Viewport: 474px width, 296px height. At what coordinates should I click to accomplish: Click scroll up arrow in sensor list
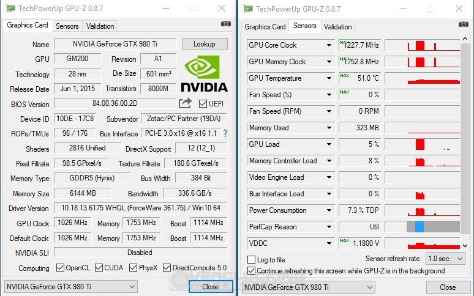tap(465, 39)
